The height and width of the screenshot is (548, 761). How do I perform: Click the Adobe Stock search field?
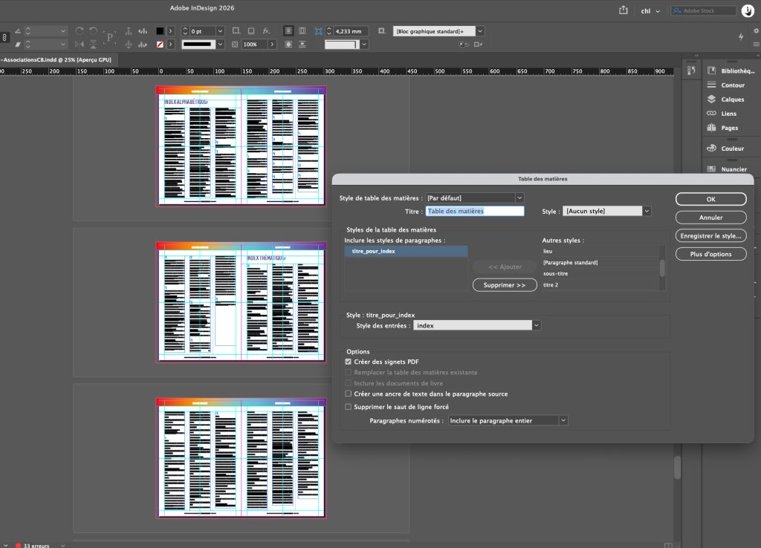pyautogui.click(x=703, y=10)
